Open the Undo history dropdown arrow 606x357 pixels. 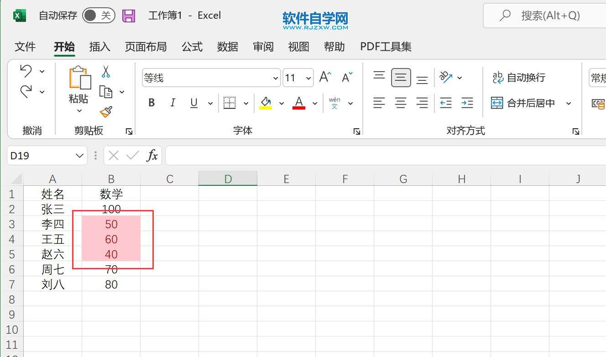tap(42, 71)
